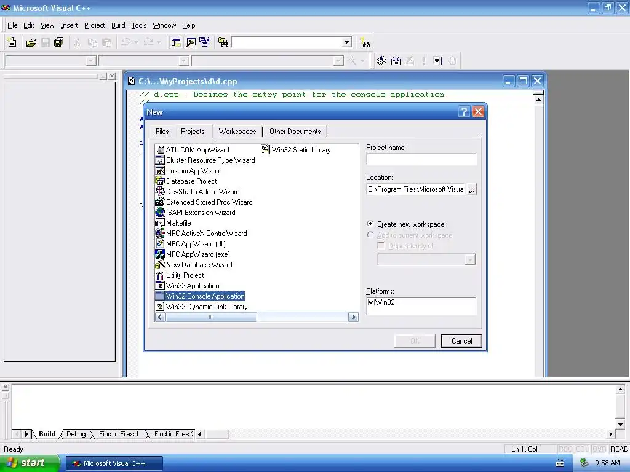Click the Open file toolbar icon
Image resolution: width=630 pixels, height=472 pixels.
(31, 42)
